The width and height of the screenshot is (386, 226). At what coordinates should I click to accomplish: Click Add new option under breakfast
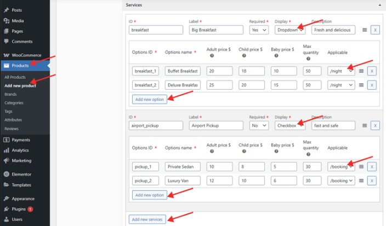pos(150,99)
